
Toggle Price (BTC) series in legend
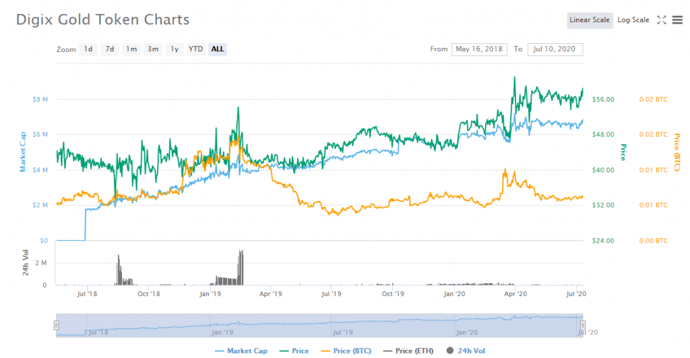coord(346,351)
